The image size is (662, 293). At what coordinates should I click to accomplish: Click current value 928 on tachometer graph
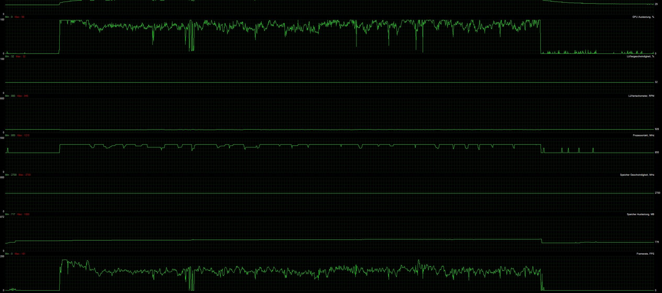[657, 129]
